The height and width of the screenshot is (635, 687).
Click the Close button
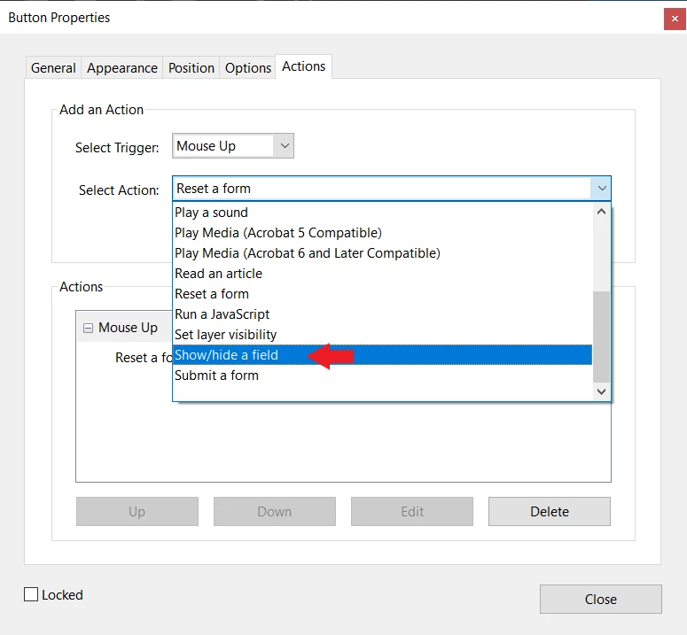click(601, 599)
